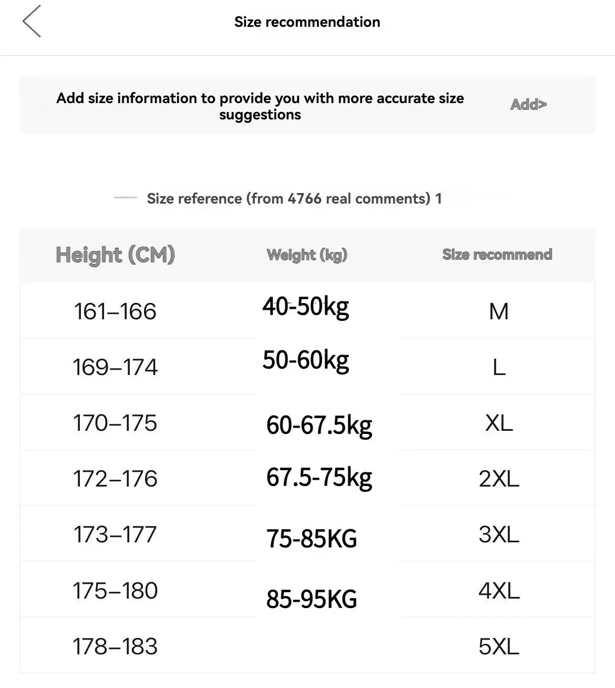Image resolution: width=615 pixels, height=688 pixels.
Task: Pick the 4XL size recommendation
Action: 498,591
